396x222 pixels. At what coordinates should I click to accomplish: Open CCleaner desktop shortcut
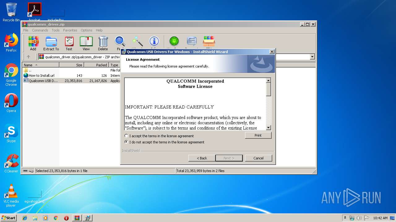[x=11, y=163]
